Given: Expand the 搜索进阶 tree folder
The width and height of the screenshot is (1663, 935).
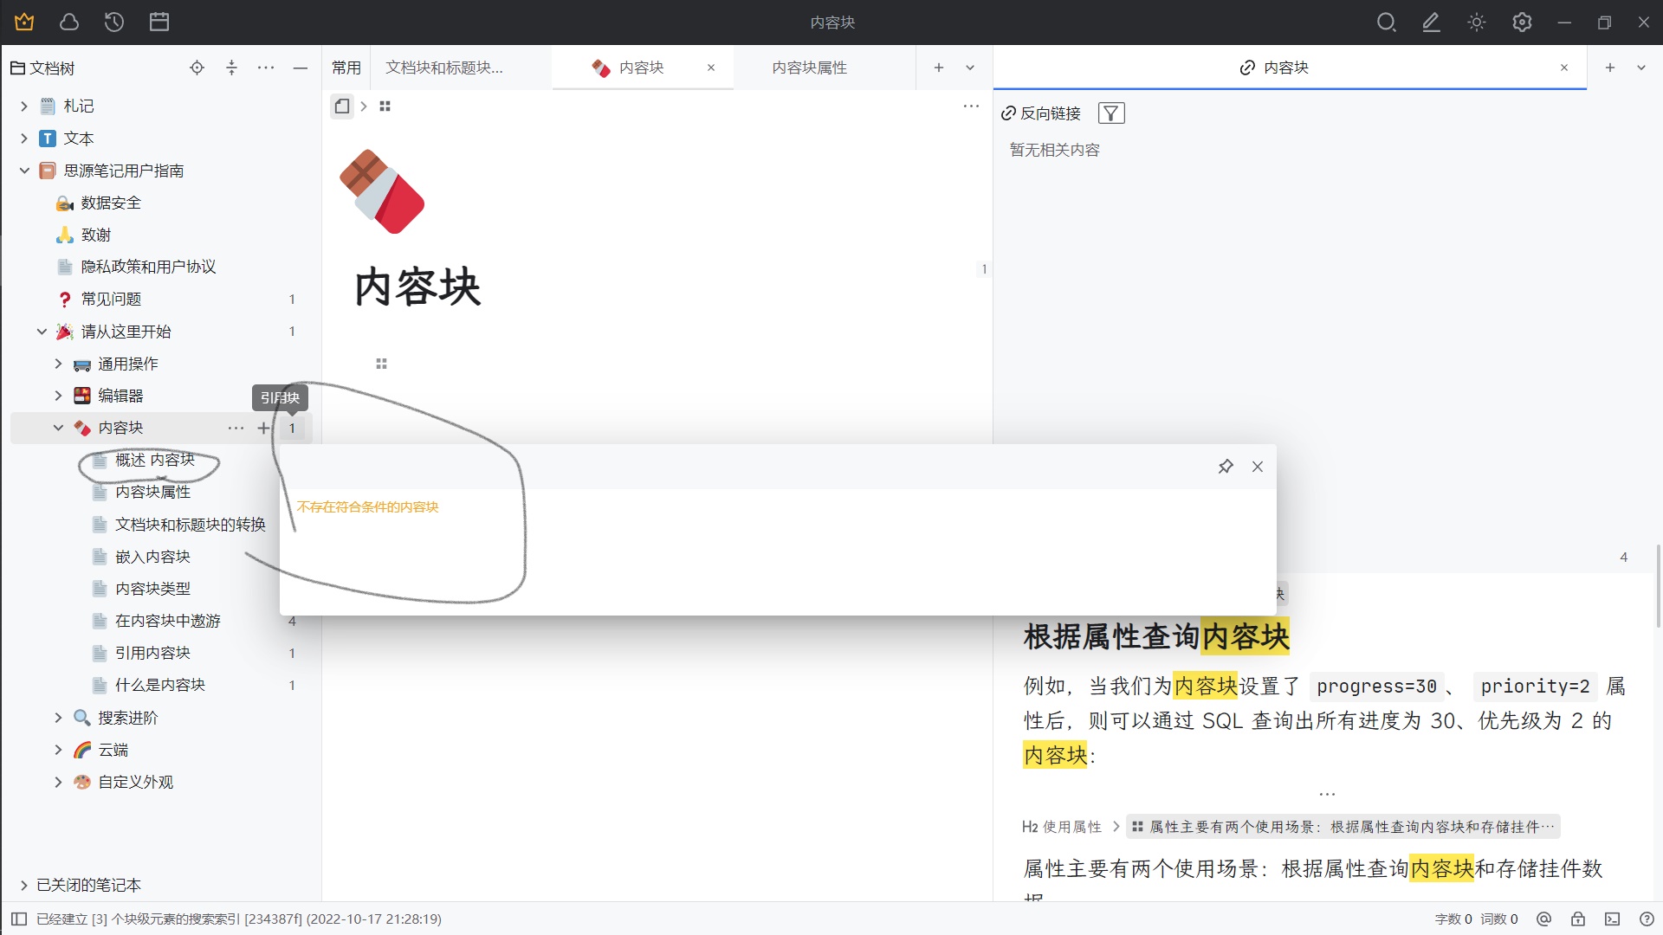Looking at the screenshot, I should pos(58,718).
